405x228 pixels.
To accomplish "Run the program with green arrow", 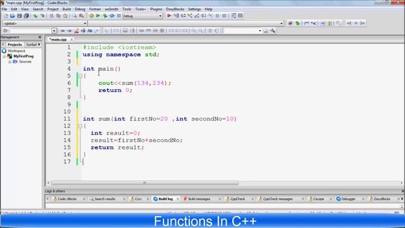I will (x=98, y=16).
